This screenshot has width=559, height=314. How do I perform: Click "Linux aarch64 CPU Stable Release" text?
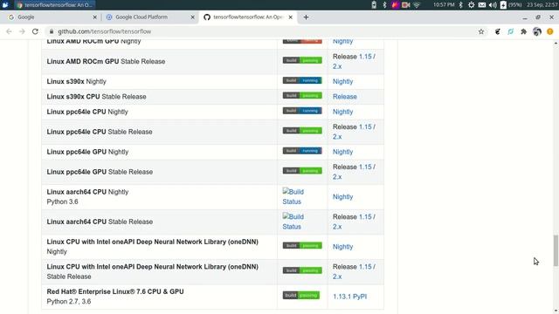tap(100, 222)
